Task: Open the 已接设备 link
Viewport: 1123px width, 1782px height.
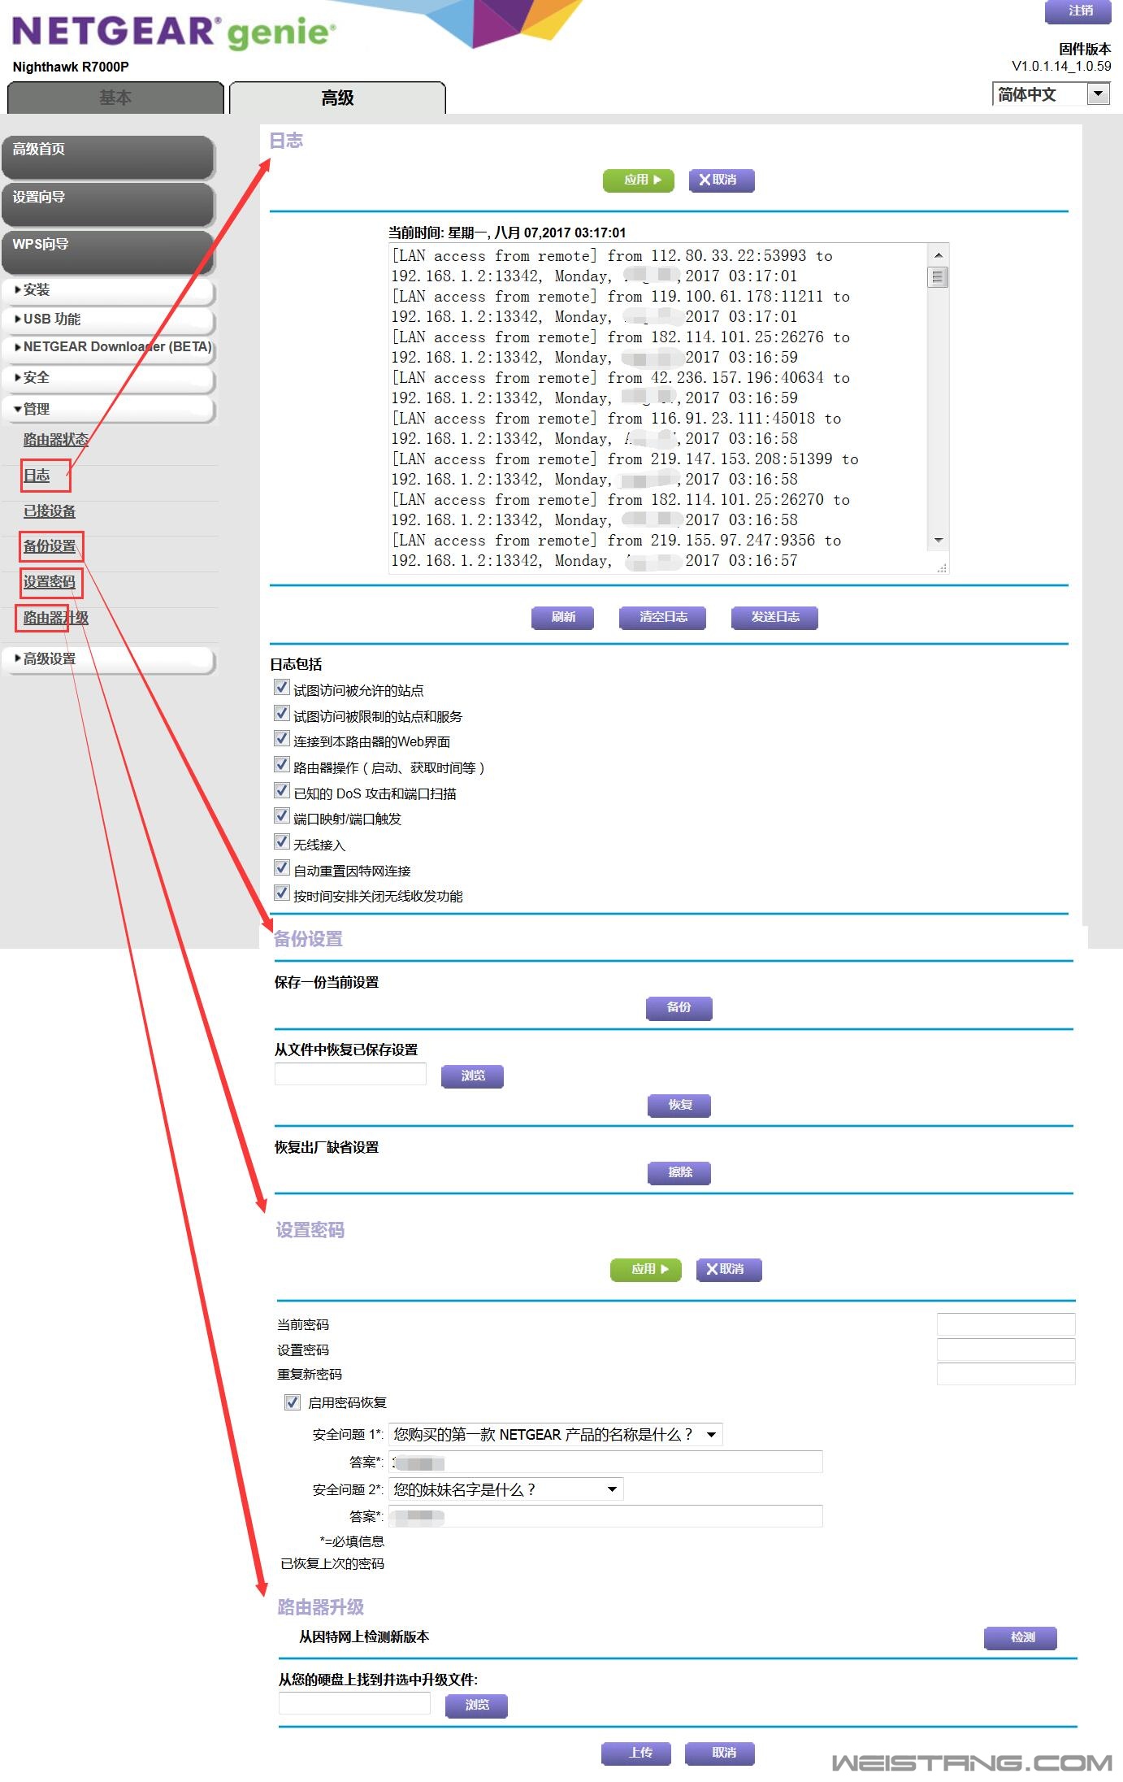Action: coord(50,511)
